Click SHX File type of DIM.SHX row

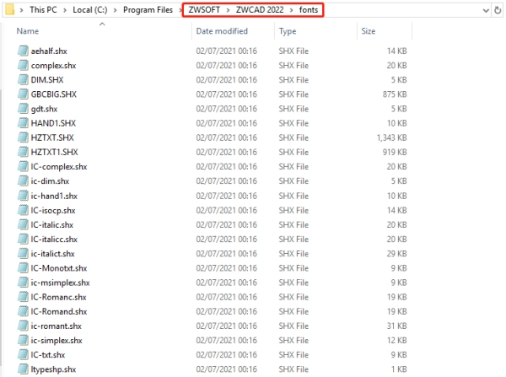[293, 80]
